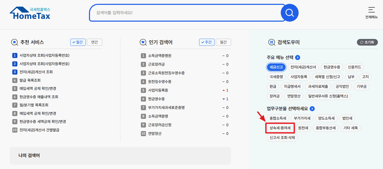Switch 인기 검색어 to 월간 view
The image size is (383, 169).
pyautogui.click(x=223, y=42)
